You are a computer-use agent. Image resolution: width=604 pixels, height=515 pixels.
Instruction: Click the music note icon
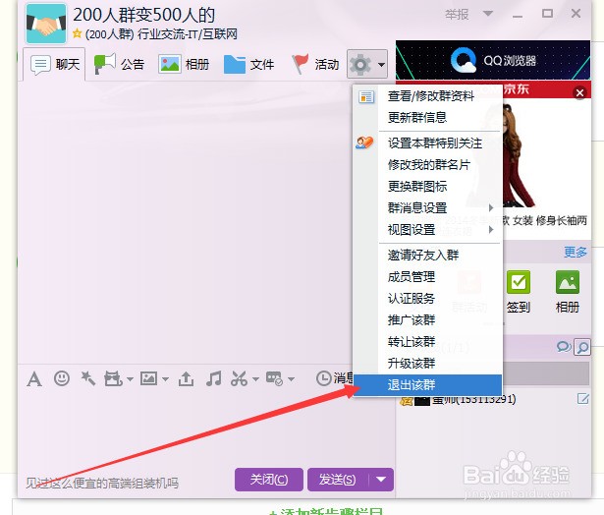click(x=213, y=379)
